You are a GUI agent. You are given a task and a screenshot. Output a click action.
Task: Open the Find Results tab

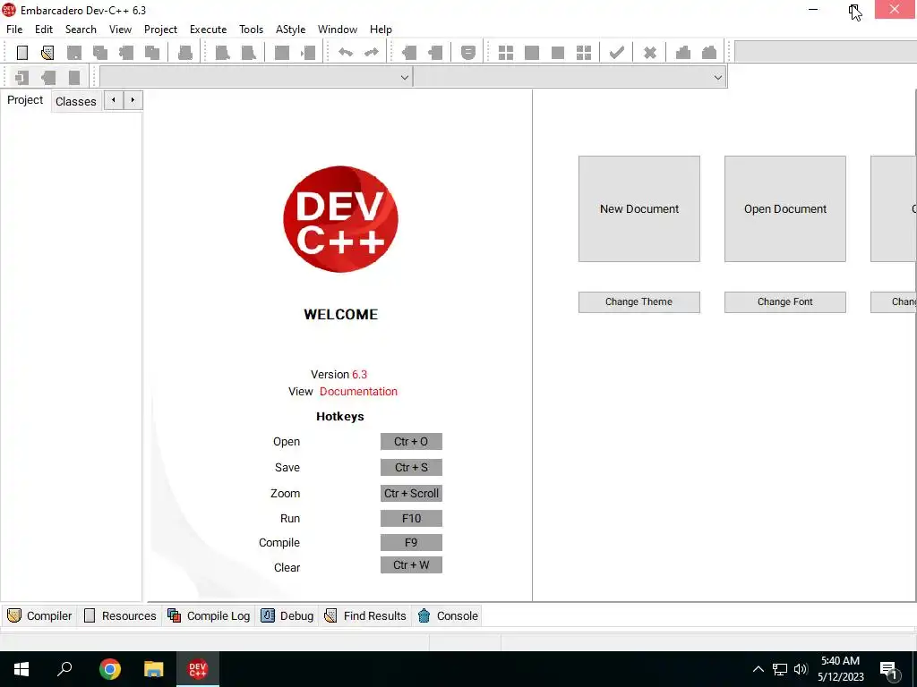coord(365,615)
